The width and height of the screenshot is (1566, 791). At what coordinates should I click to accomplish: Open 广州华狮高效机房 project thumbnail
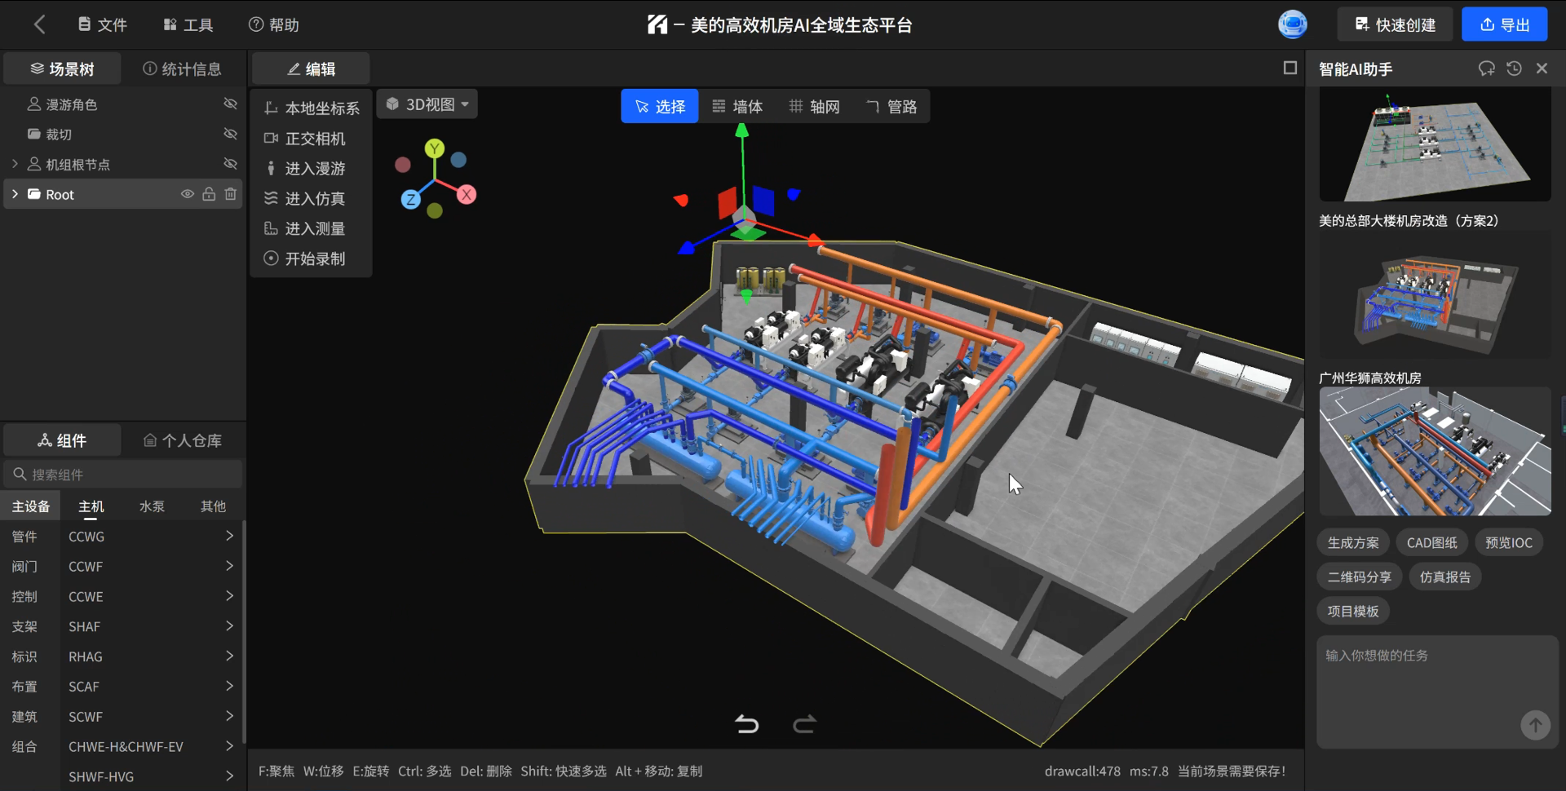coord(1435,452)
